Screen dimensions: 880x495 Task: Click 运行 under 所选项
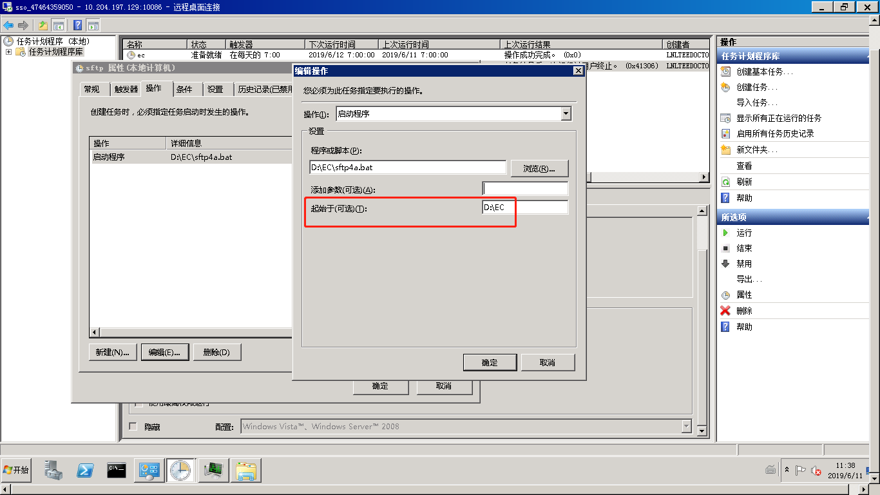(x=744, y=233)
